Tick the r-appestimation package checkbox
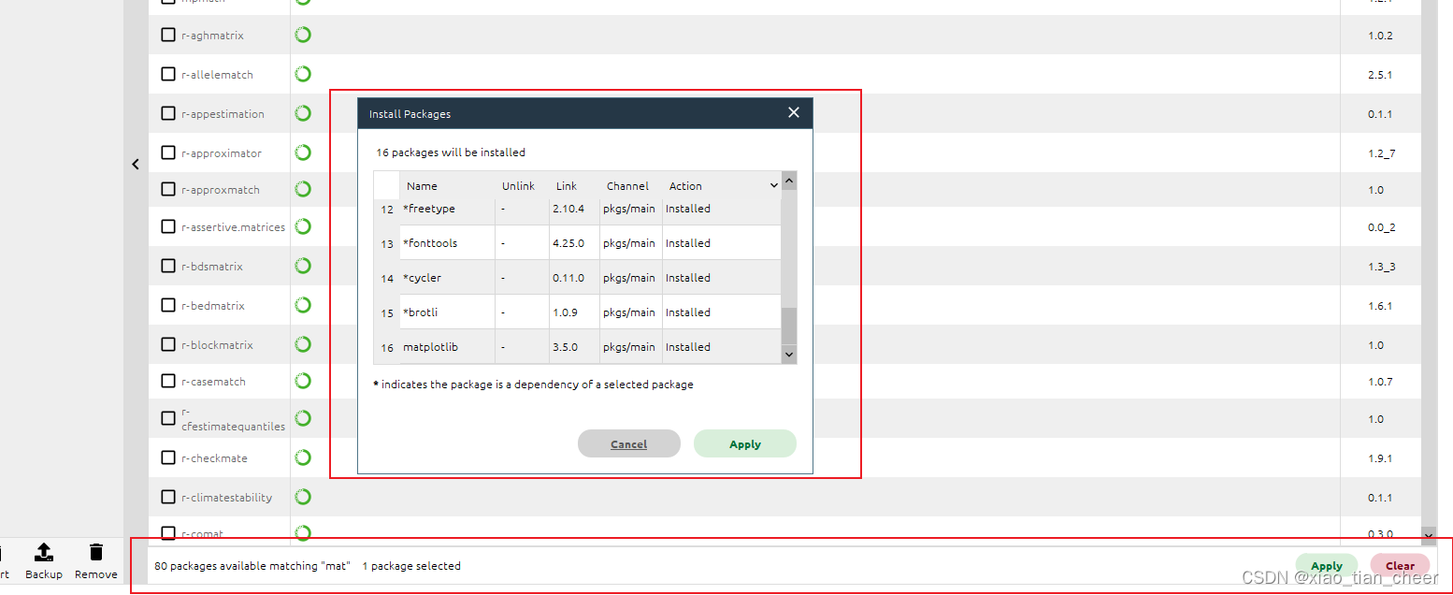Screen dimensions: 1453x595 point(168,113)
